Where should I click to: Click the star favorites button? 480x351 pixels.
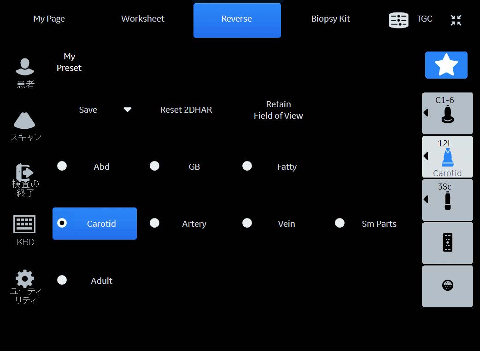pyautogui.click(x=446, y=65)
